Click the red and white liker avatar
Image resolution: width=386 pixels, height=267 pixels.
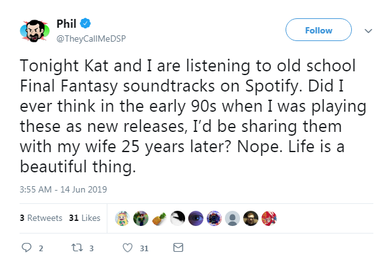269,218
